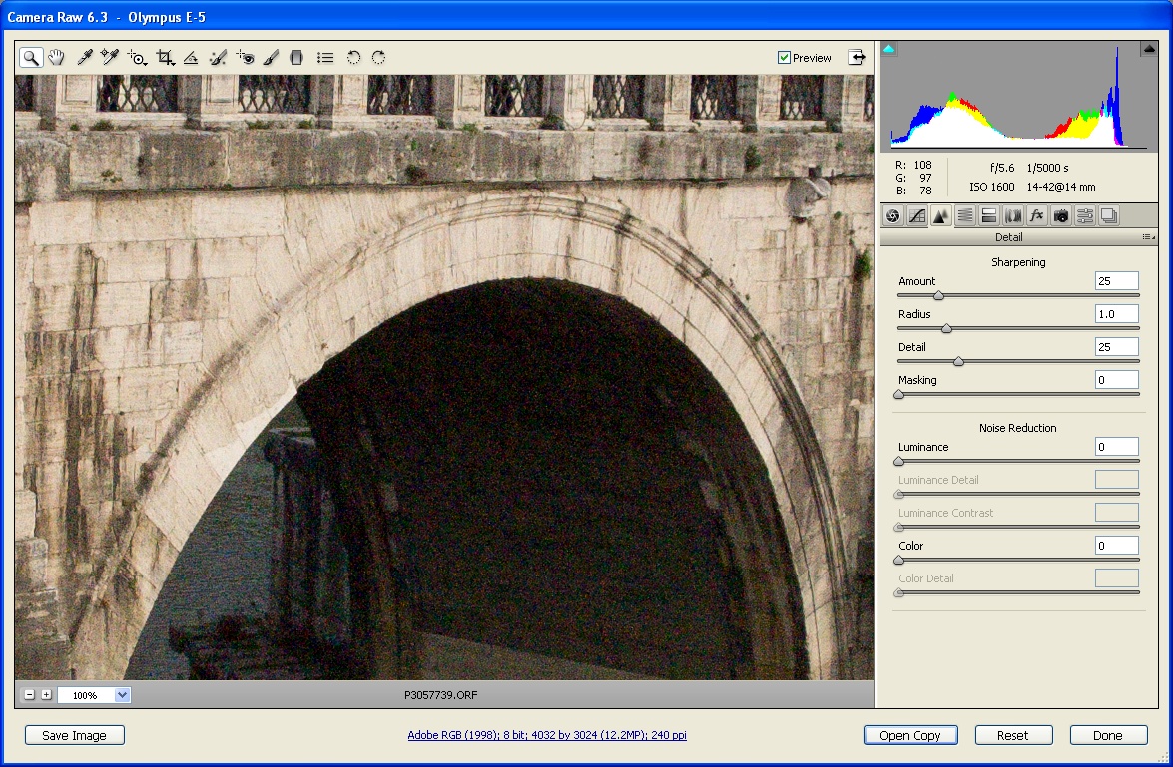Click the Sharpening Radius slider handle

click(x=947, y=329)
